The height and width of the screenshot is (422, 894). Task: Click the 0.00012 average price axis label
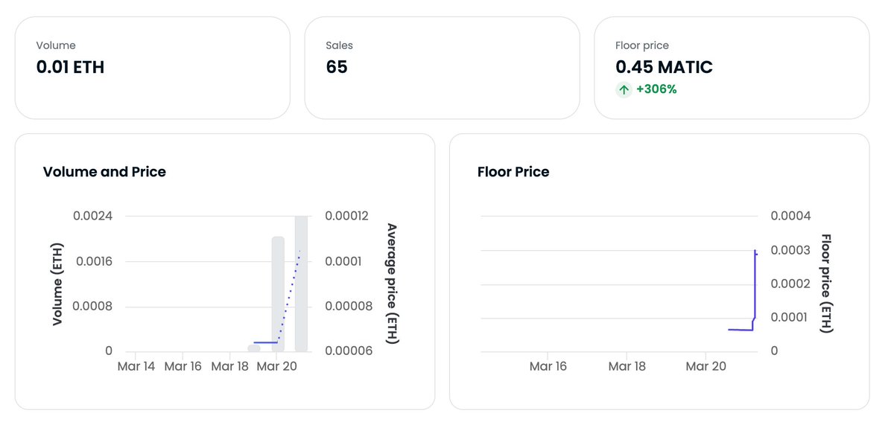[346, 216]
